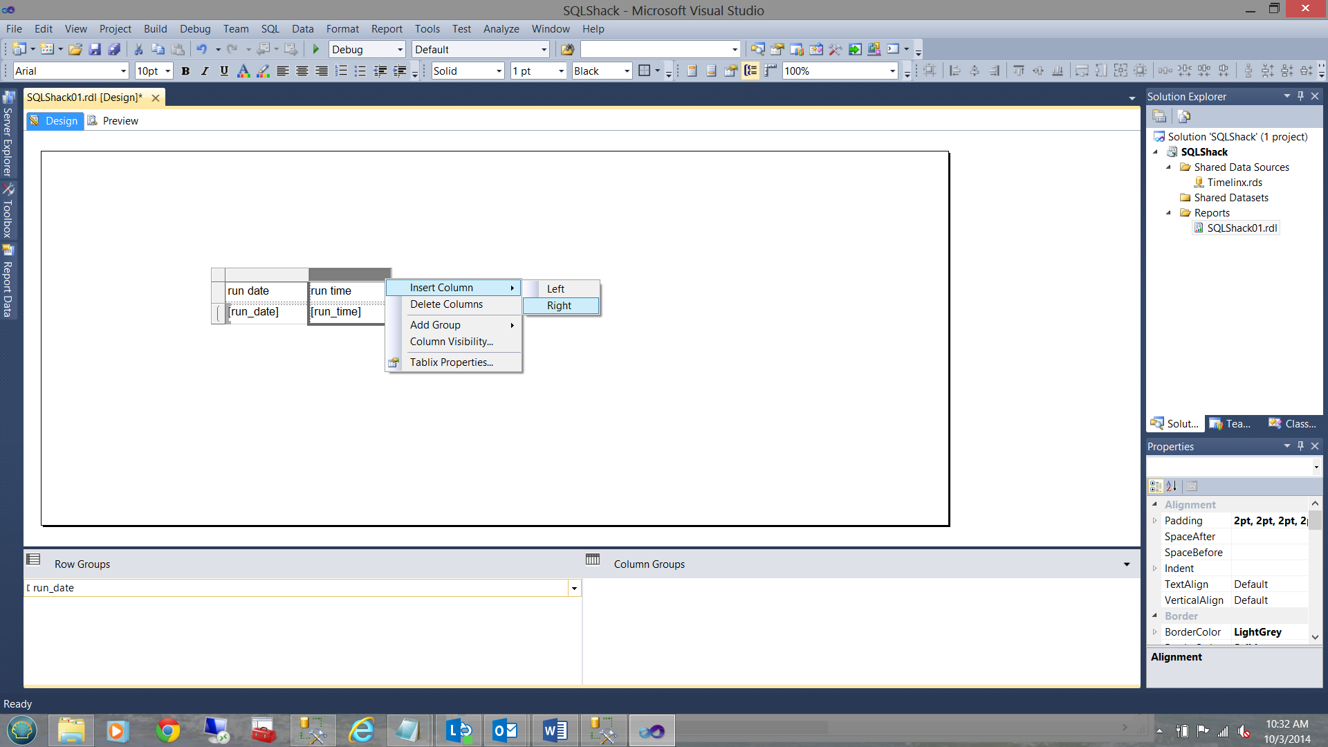The width and height of the screenshot is (1328, 747).
Task: Click Tablix Properties menu entry
Action: [x=451, y=362]
